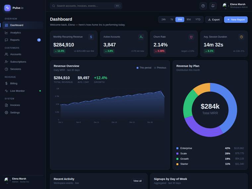Click the Settings gear icon
252x189 pixels.
pyautogui.click(x=6, y=112)
